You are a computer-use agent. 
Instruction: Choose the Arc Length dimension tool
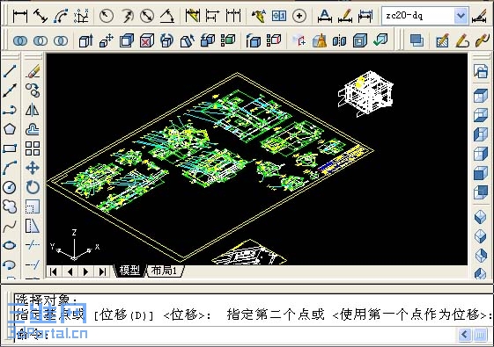coord(61,16)
